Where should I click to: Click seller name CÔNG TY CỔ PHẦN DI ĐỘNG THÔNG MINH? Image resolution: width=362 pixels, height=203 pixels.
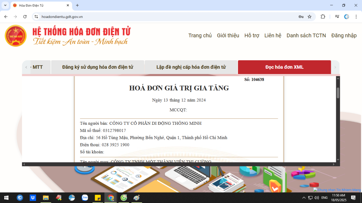coord(156,123)
